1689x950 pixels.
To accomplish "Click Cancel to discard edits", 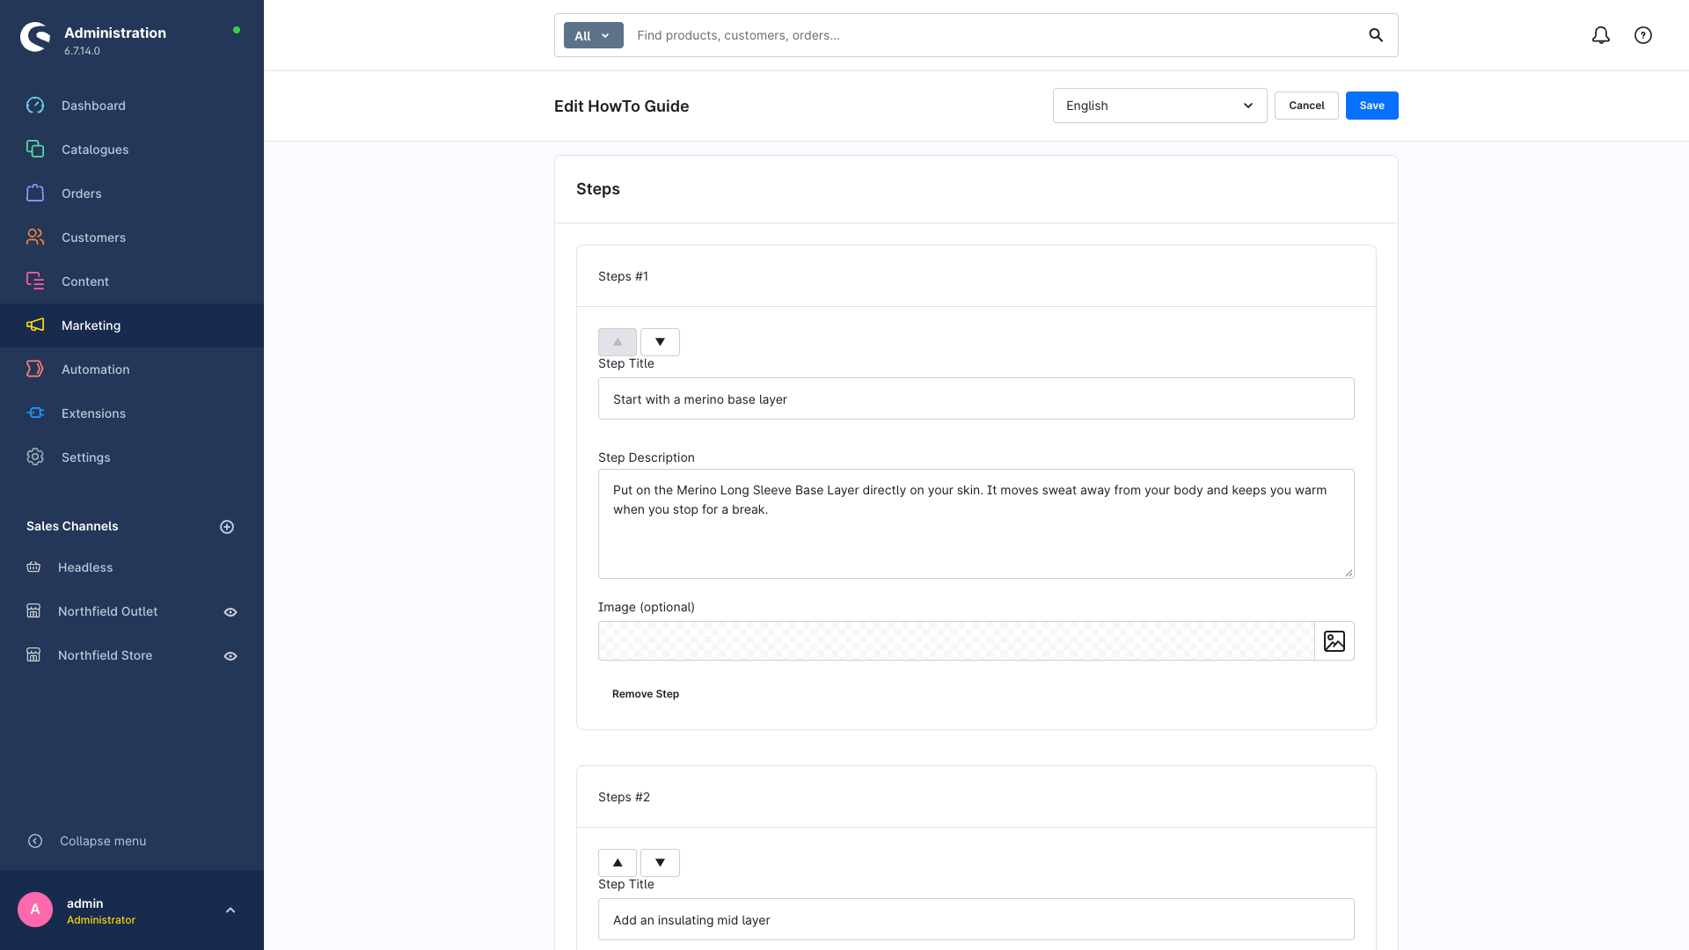I will pyautogui.click(x=1306, y=106).
